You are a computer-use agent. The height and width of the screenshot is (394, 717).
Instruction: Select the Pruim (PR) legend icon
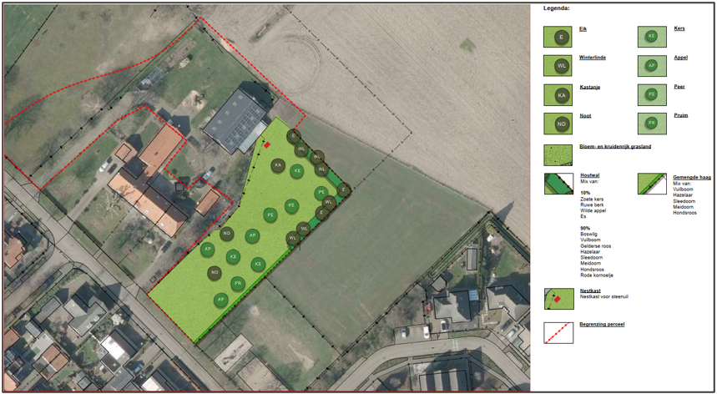point(652,124)
